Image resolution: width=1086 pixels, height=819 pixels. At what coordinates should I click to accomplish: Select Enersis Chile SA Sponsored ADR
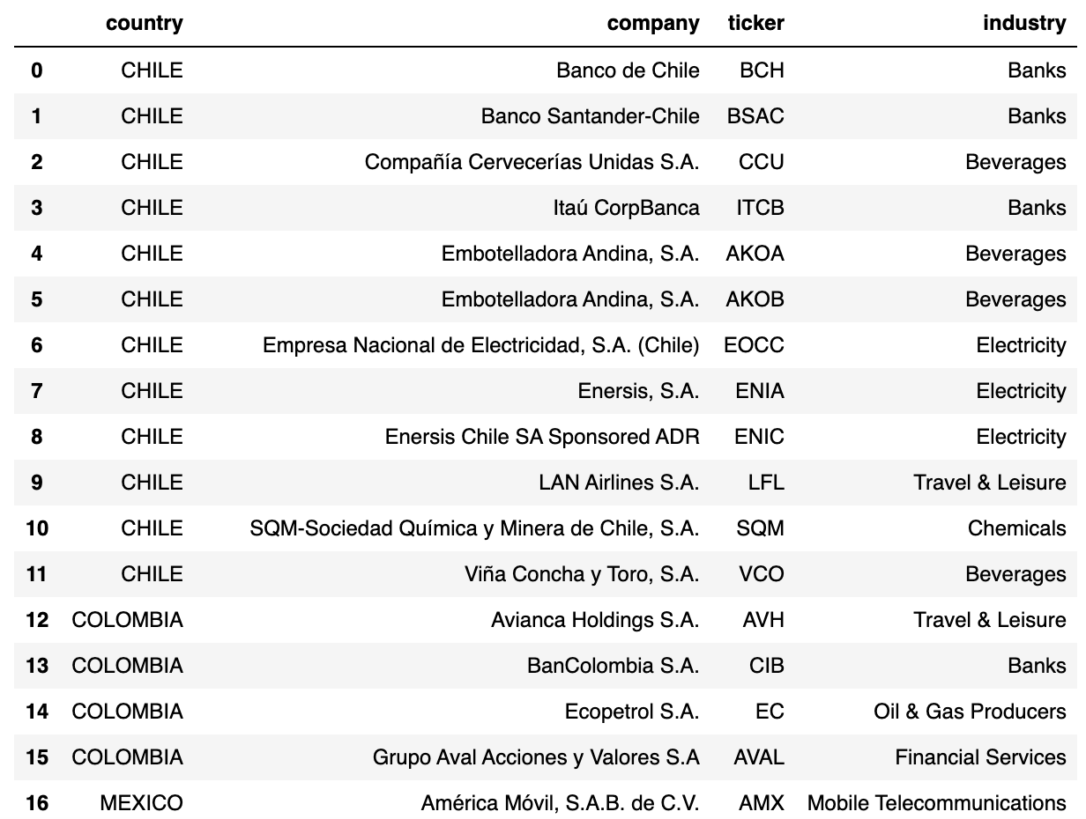pyautogui.click(x=542, y=437)
